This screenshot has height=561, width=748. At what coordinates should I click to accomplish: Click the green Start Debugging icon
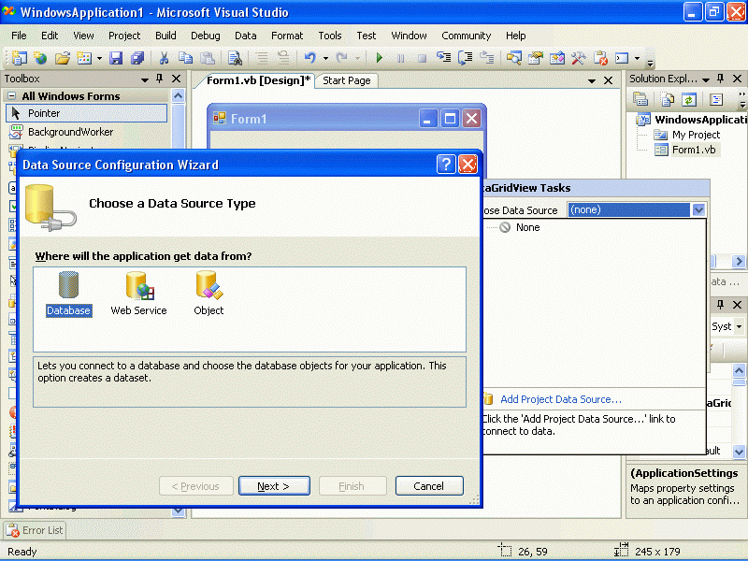coord(380,58)
